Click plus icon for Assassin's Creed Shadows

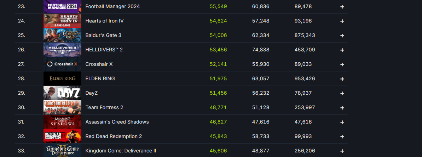pos(342,123)
